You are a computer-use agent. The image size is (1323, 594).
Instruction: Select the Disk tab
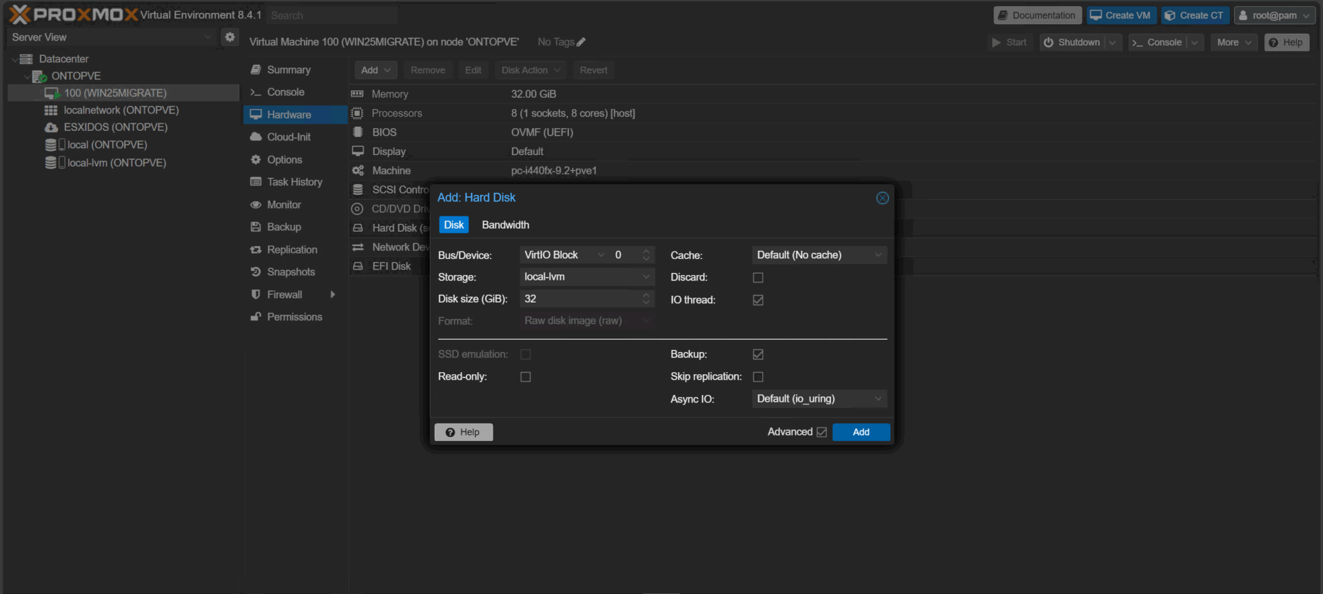click(453, 225)
